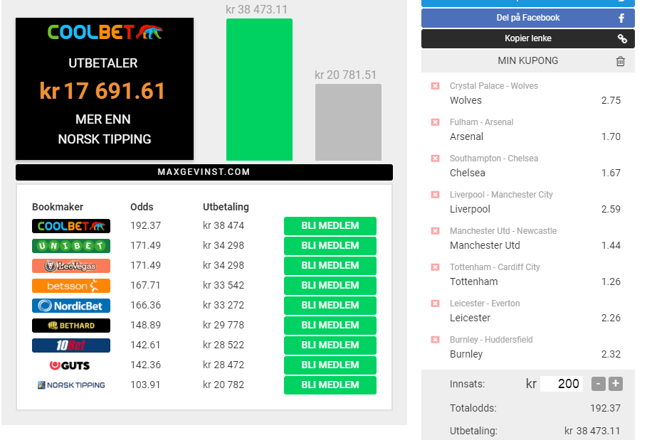This screenshot has height=440, width=647.
Task: Click the Bookmaker column header
Action: click(58, 207)
